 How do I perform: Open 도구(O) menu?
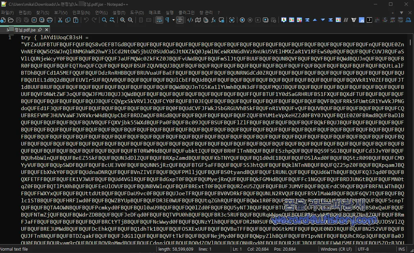click(x=137, y=12)
